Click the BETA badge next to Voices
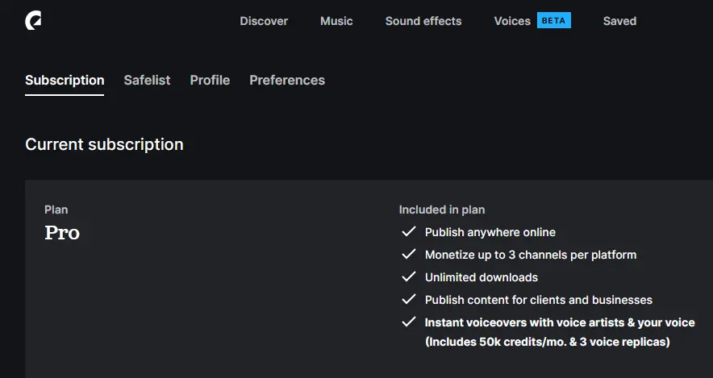The image size is (713, 378). 553,20
